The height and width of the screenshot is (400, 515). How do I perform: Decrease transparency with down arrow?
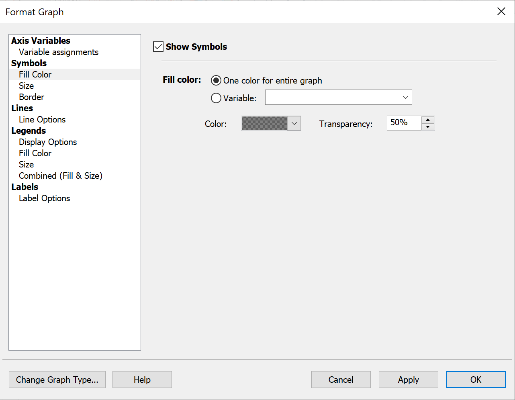click(x=428, y=127)
